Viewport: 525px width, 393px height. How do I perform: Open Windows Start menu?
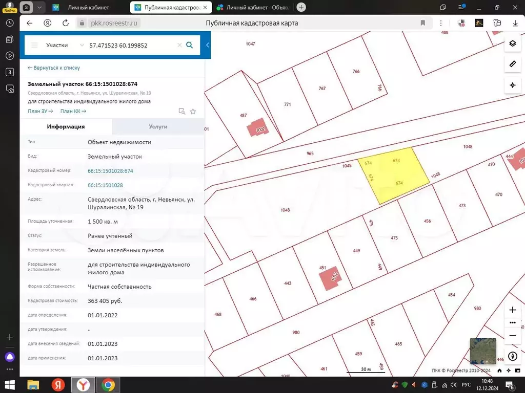[10, 385]
